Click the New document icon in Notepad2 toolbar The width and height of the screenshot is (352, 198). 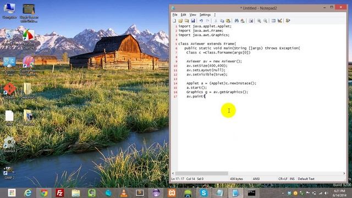coord(174,21)
